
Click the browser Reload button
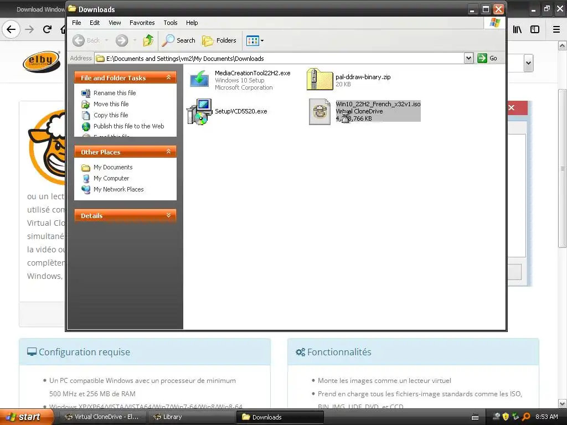48,29
